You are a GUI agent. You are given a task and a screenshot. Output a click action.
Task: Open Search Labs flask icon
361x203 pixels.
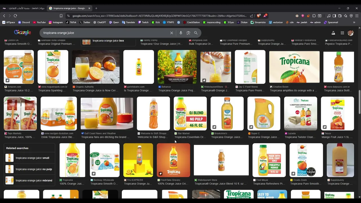point(333,33)
